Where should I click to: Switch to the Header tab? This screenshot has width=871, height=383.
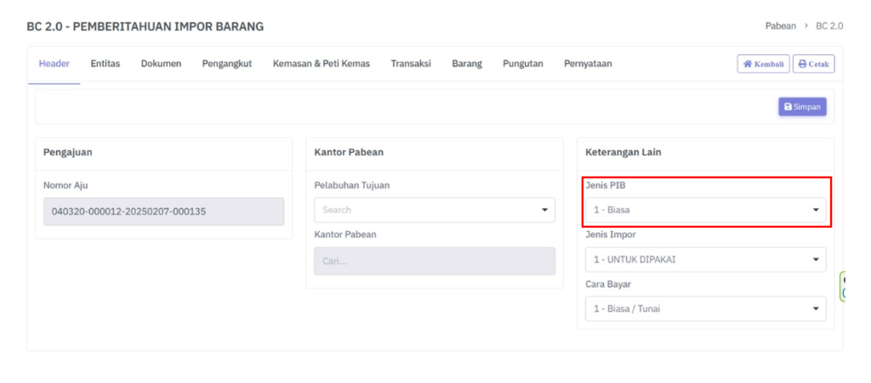click(54, 64)
